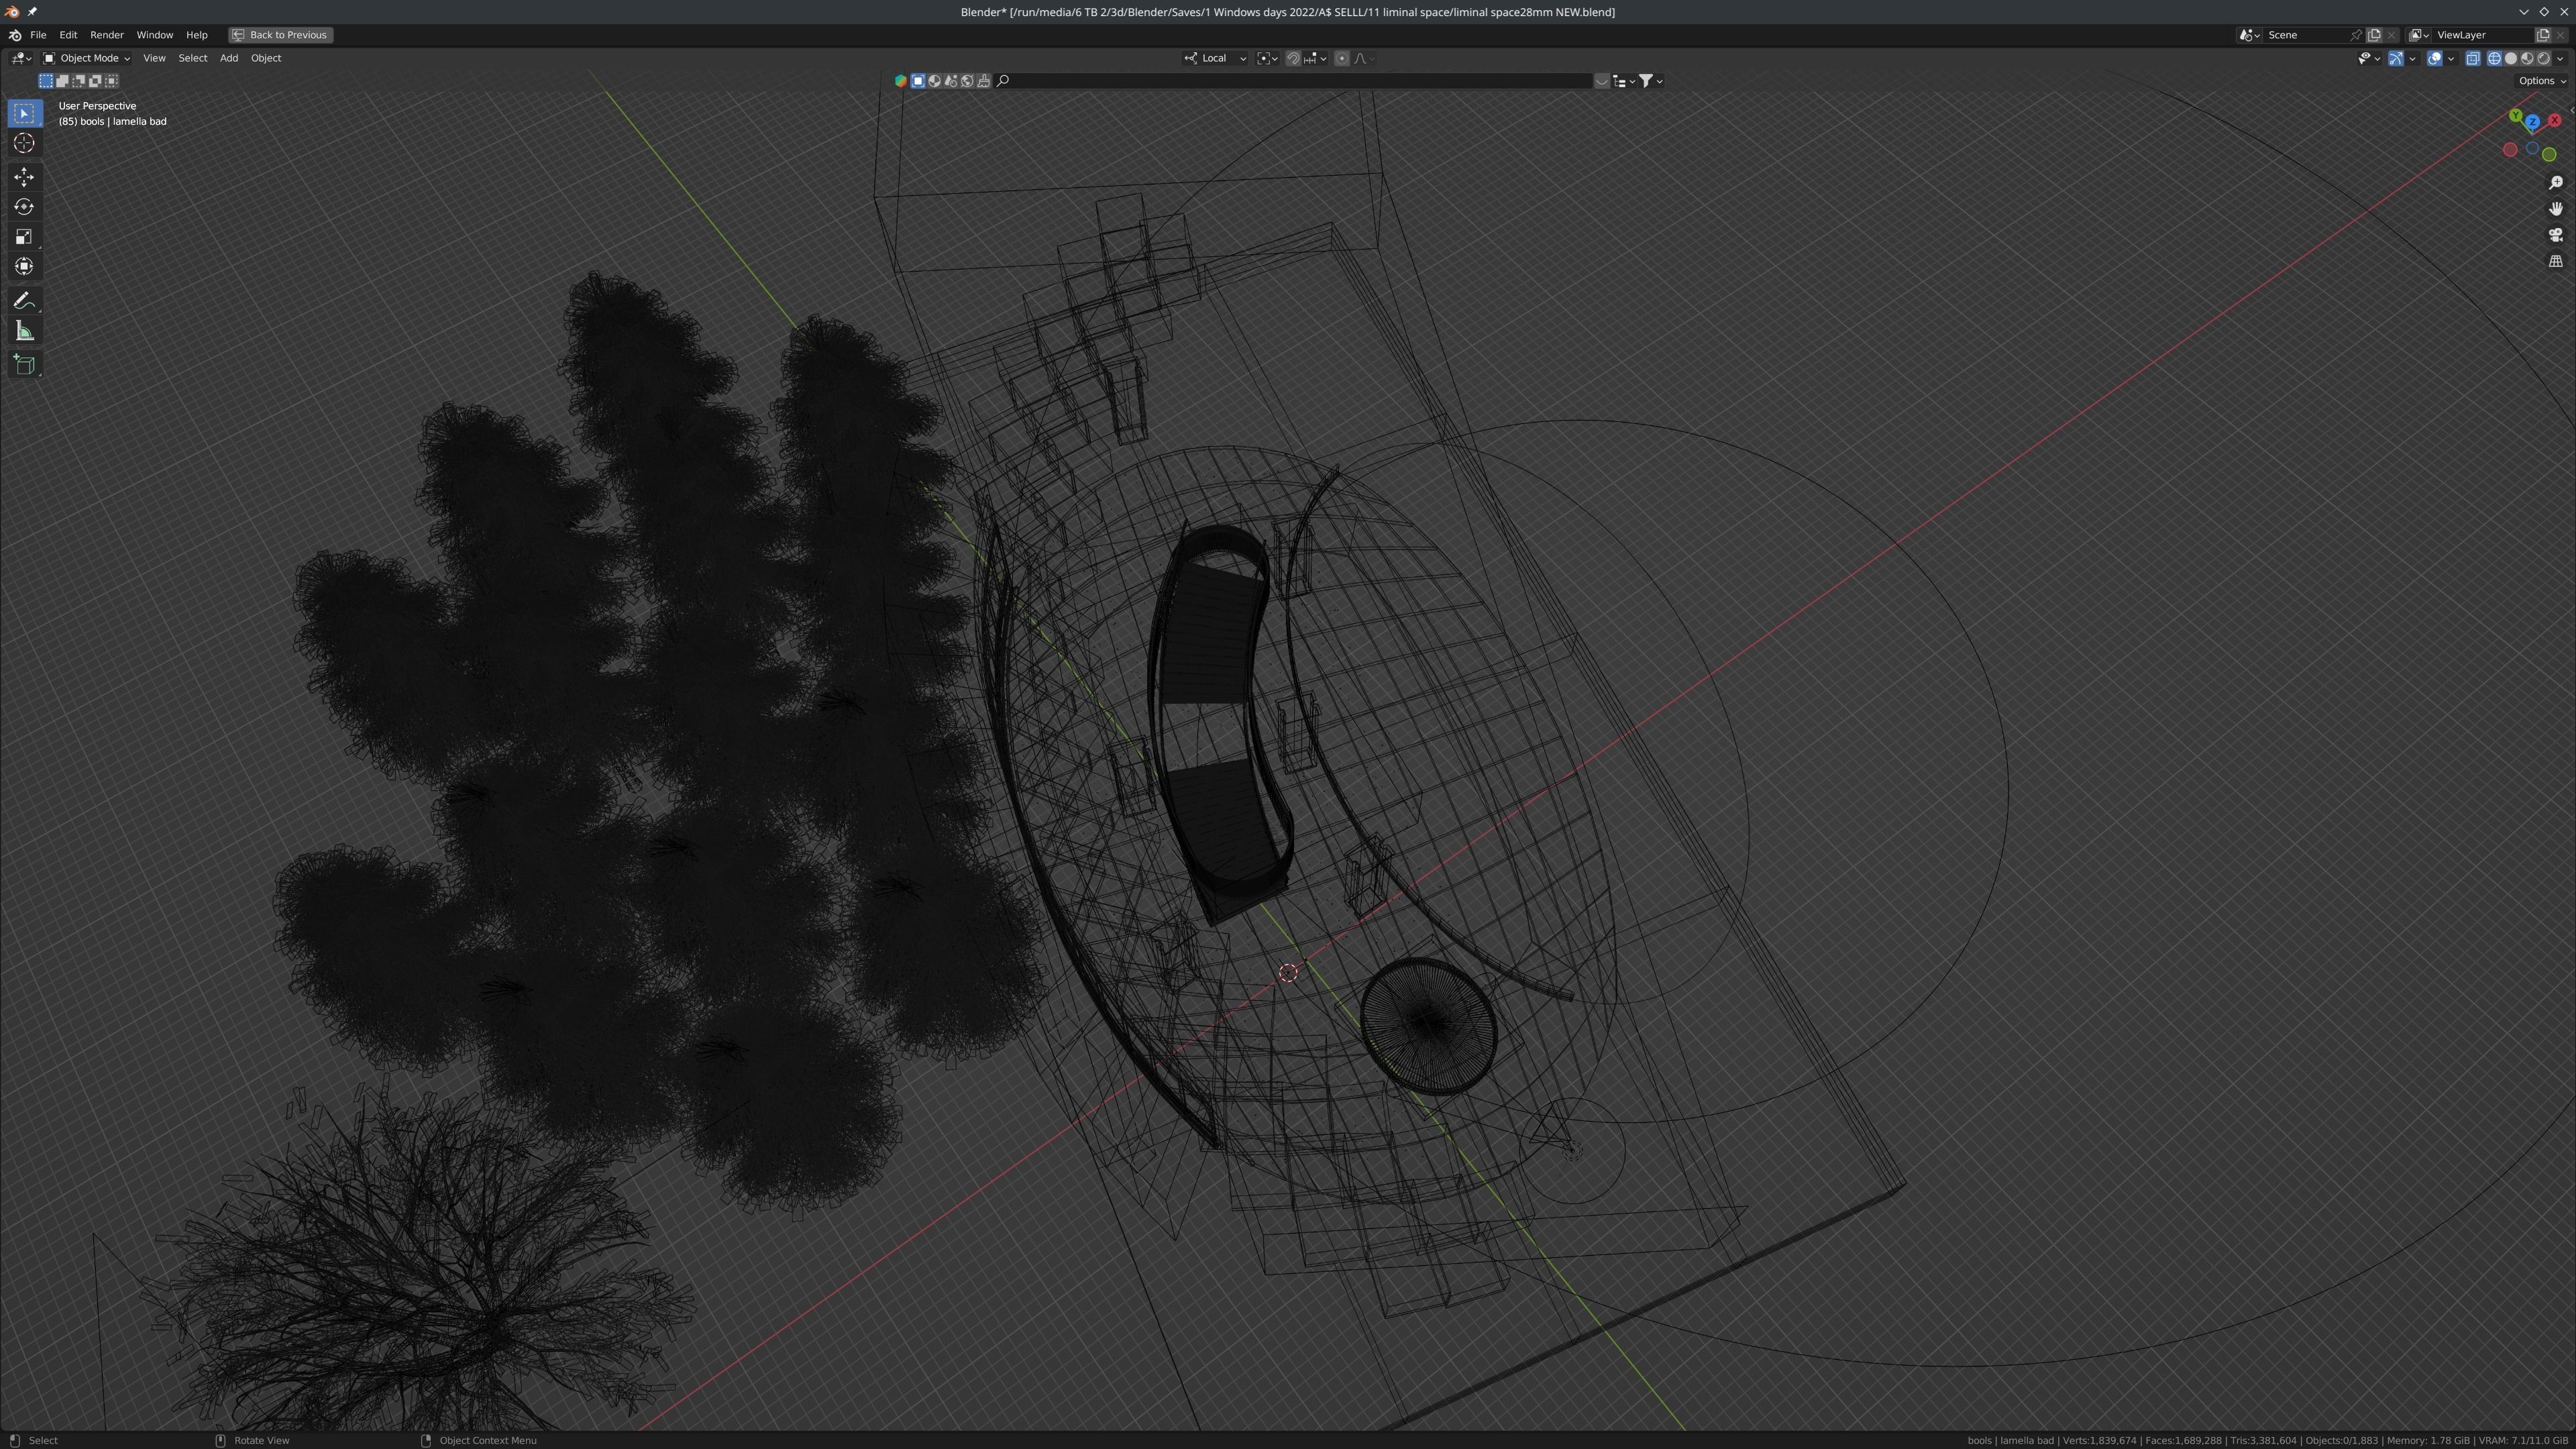Open the Render menu
The width and height of the screenshot is (2576, 1449).
tap(106, 35)
